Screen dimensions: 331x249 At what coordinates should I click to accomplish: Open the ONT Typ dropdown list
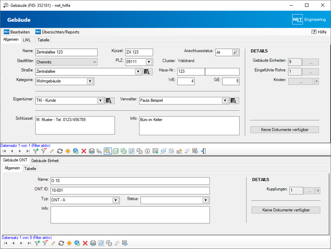[115, 200]
